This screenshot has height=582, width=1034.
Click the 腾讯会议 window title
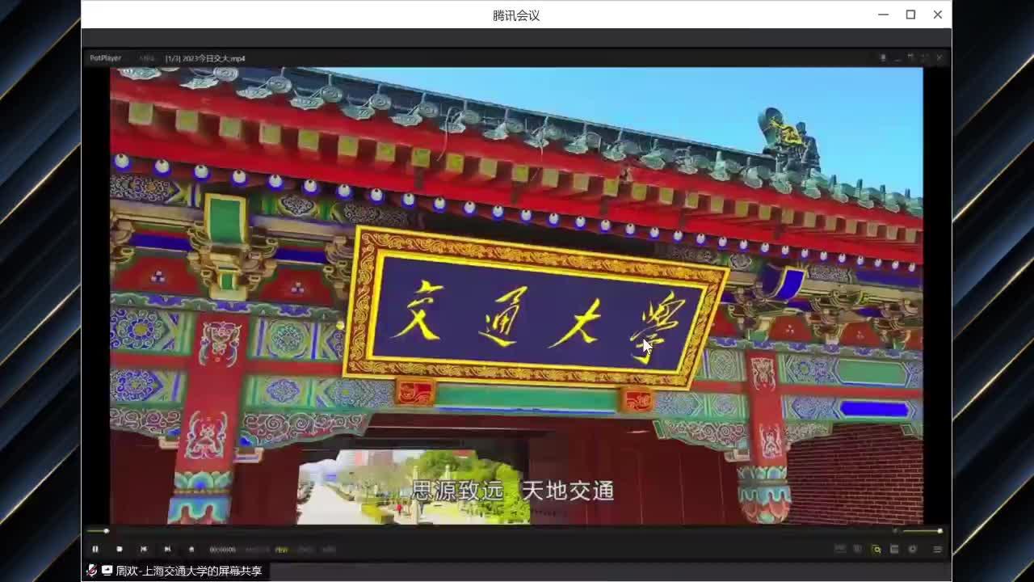tap(516, 15)
